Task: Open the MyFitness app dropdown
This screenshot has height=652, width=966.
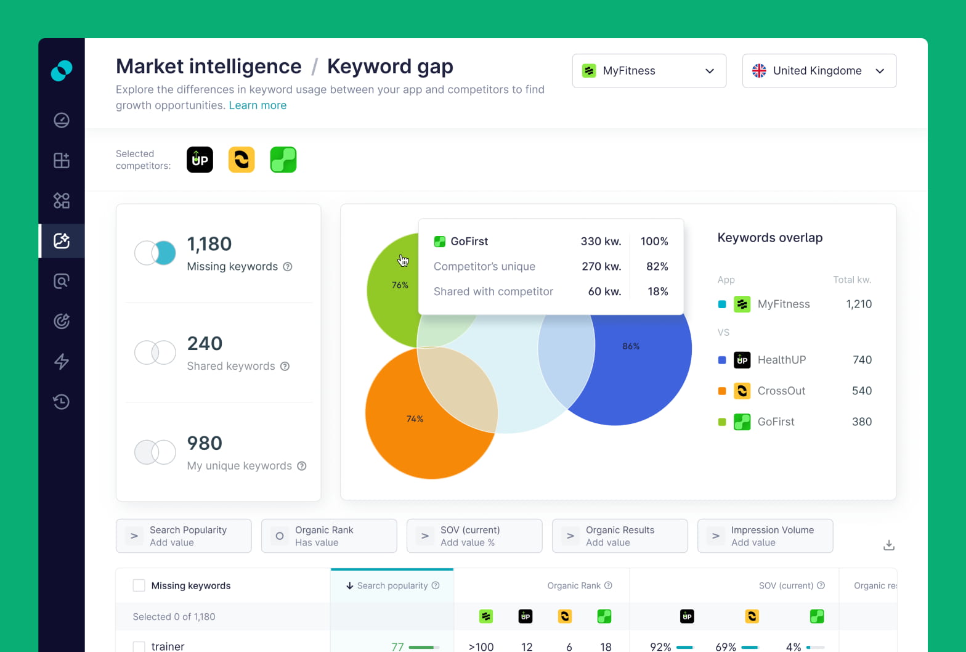Action: tap(649, 71)
